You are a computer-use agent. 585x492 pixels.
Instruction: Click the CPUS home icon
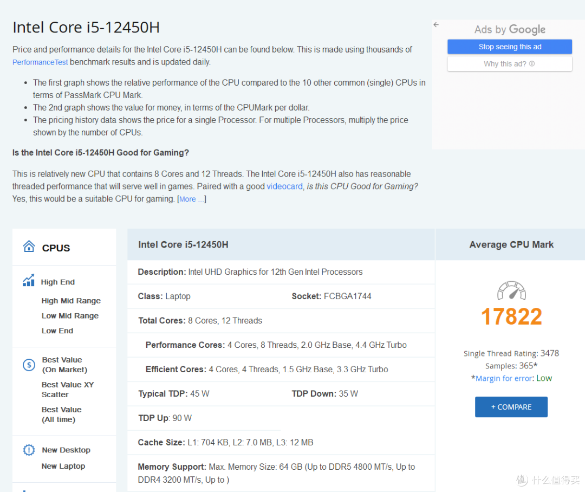coord(29,247)
